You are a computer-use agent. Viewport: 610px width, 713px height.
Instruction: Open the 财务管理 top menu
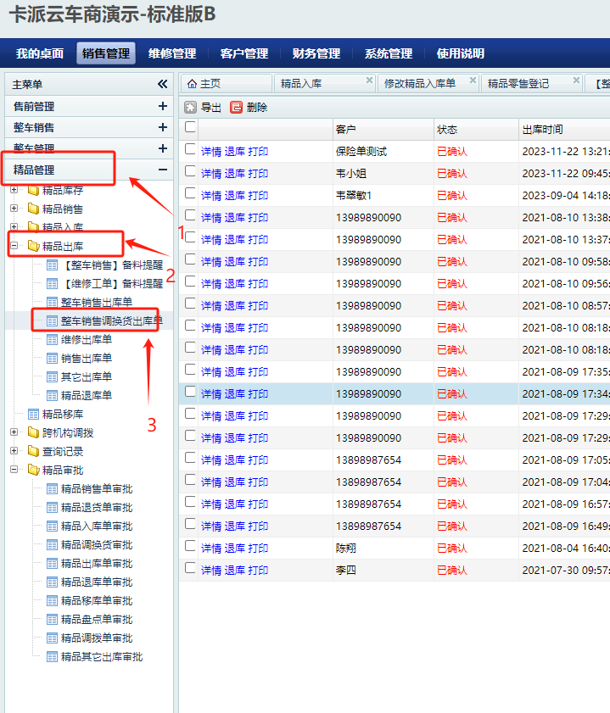(x=316, y=53)
